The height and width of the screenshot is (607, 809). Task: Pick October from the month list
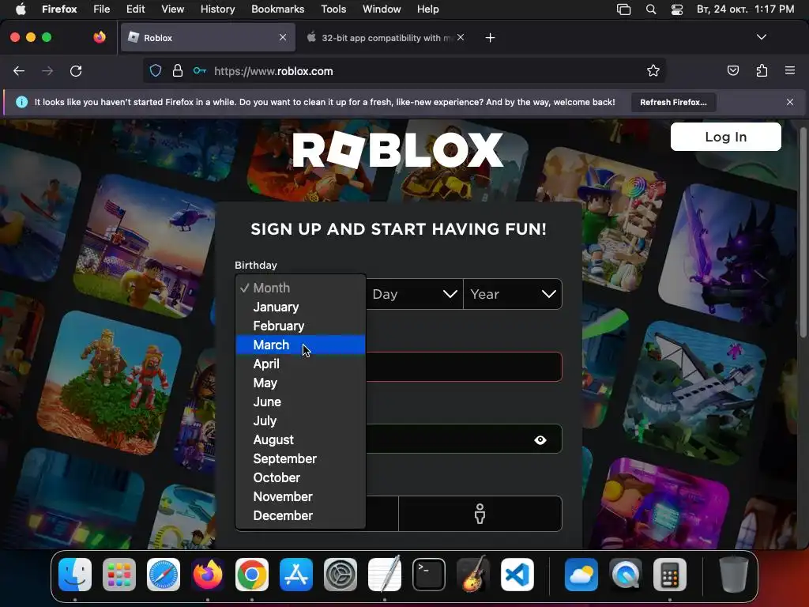[300, 477]
